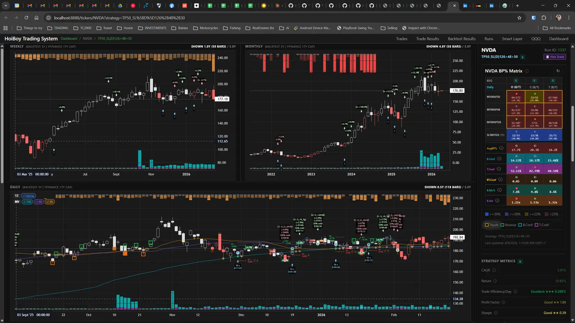Open the Bitwarden extension

534,18
